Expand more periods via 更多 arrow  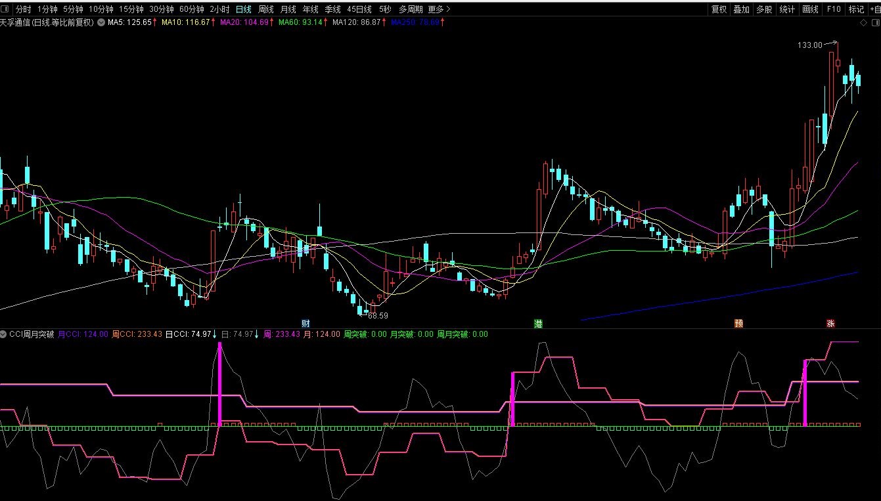pyautogui.click(x=440, y=9)
